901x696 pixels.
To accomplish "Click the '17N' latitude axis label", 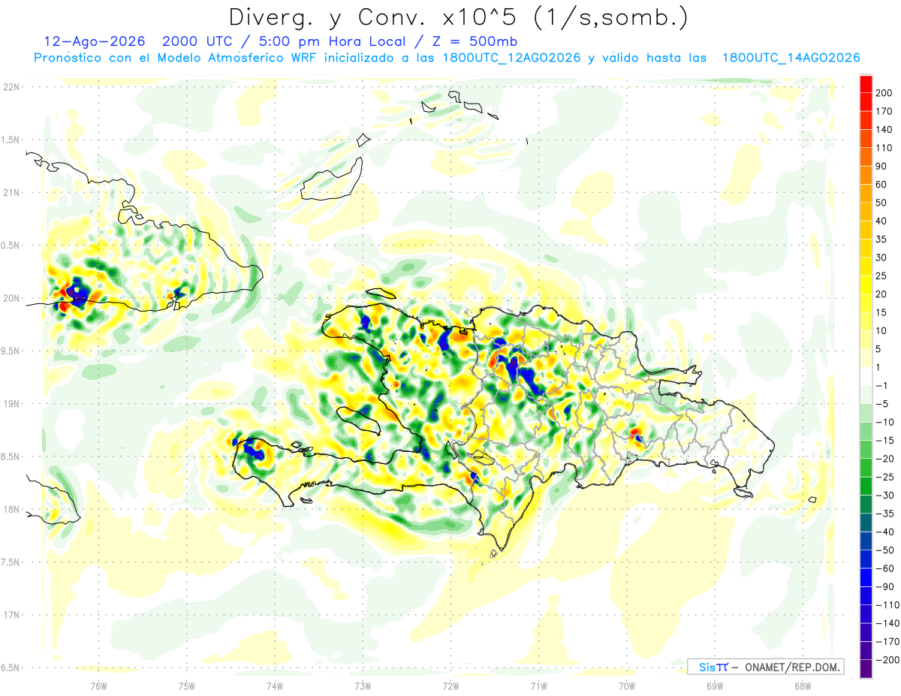I will [x=11, y=615].
